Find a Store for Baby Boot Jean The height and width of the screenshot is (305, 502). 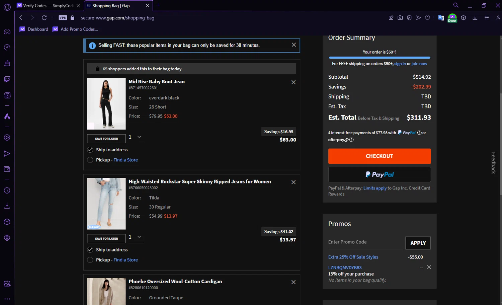(125, 160)
